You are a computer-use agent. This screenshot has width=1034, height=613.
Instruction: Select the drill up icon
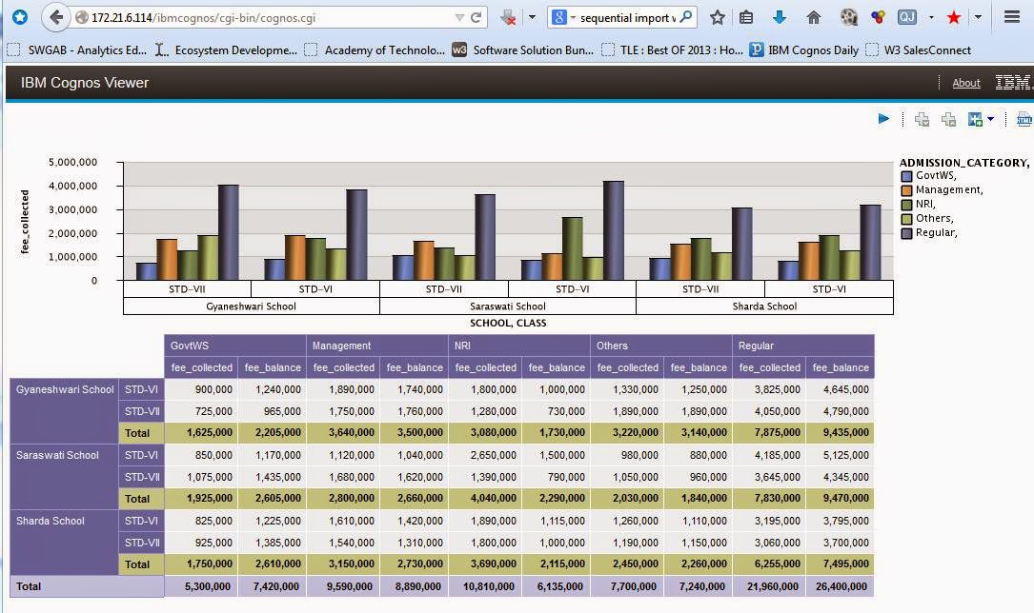click(948, 119)
